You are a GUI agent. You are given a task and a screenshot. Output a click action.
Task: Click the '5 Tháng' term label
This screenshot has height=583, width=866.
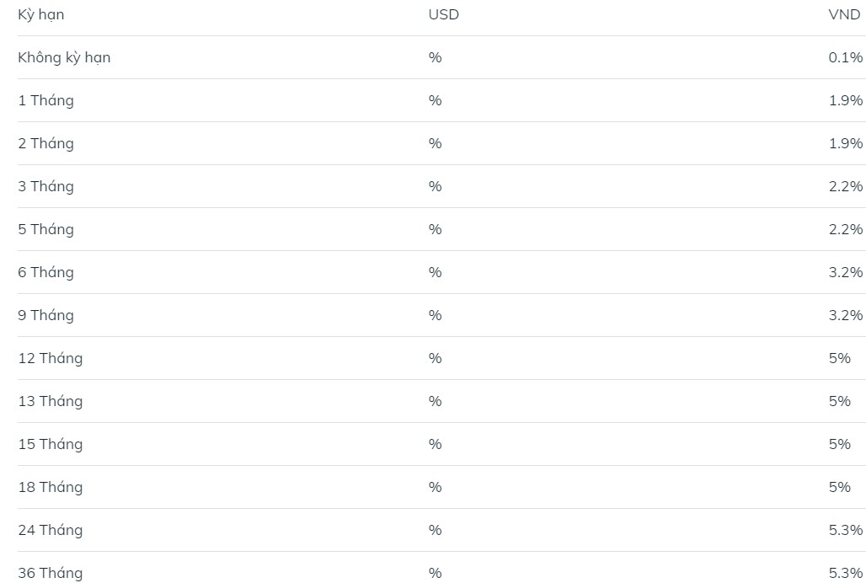click(x=45, y=230)
